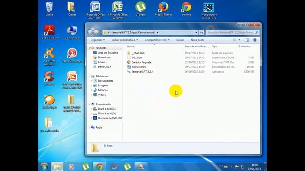The height and width of the screenshot is (171, 305).
Task: Launch Microsoft Office Word 2007 shortcut
Action: coord(95,10)
